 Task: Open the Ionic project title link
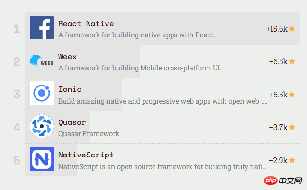pos(70,89)
